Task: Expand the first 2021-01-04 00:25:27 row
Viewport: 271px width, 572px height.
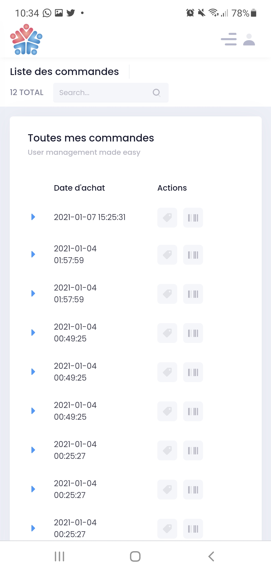Action: 33,450
